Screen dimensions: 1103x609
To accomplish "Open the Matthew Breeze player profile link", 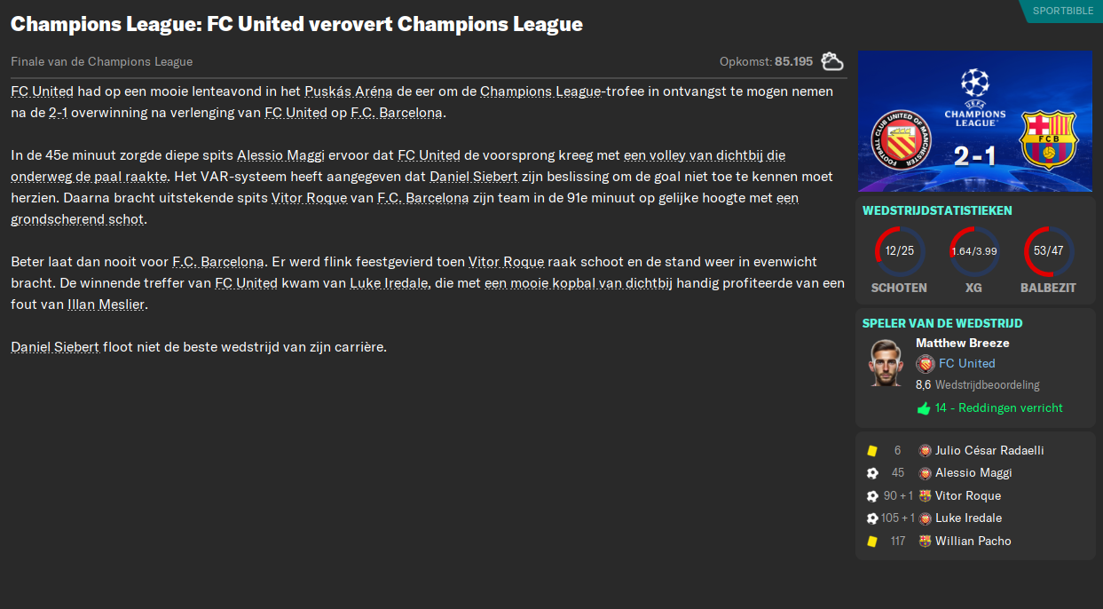I will (x=962, y=343).
